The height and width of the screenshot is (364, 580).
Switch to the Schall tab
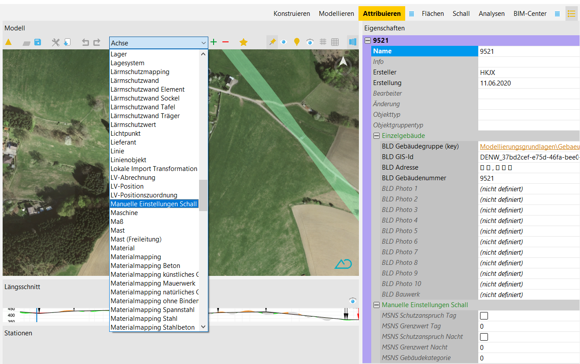point(461,14)
